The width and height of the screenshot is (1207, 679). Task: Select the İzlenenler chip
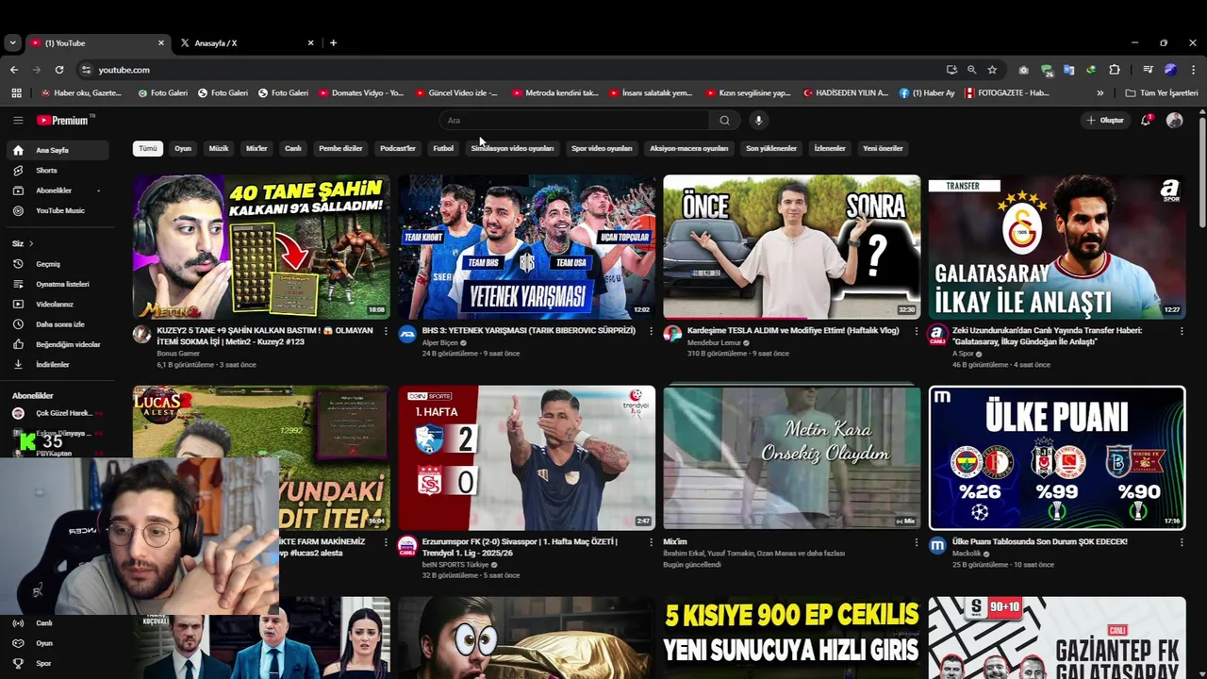tap(830, 148)
